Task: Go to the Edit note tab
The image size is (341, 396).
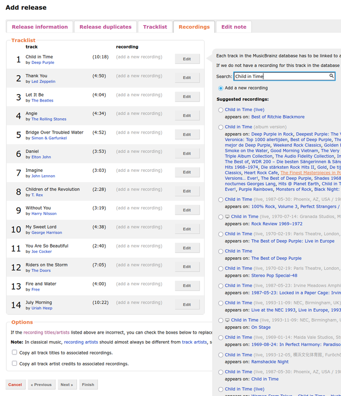Action: 234,27
